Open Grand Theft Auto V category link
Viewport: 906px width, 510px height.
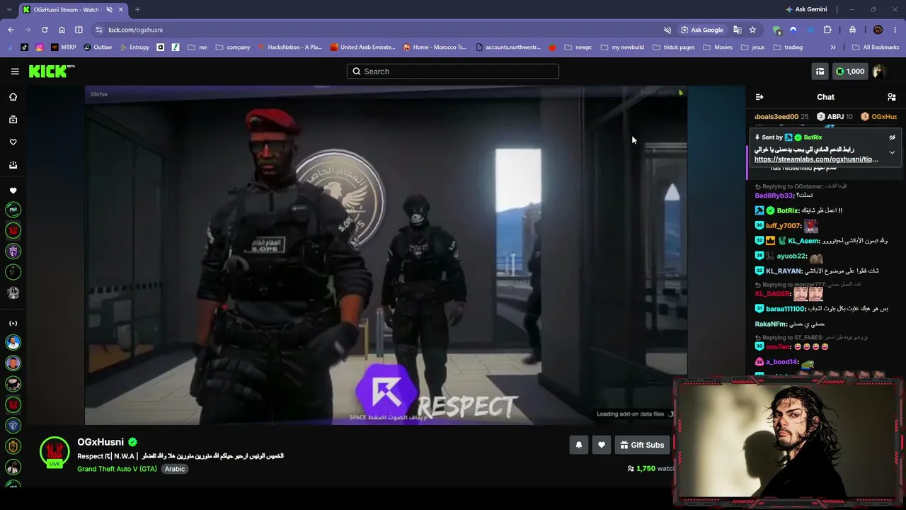(117, 469)
